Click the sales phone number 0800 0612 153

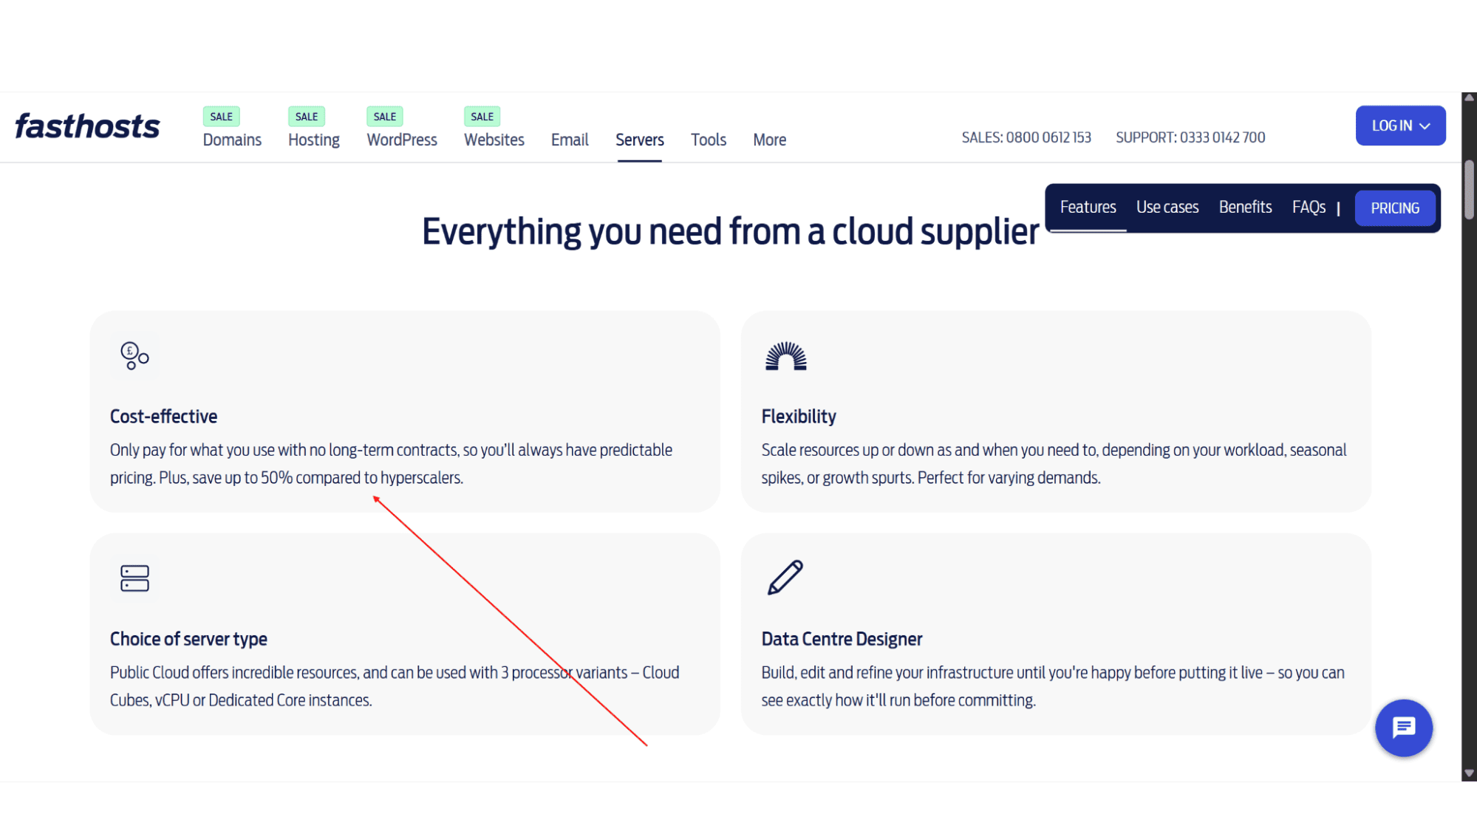(1048, 137)
